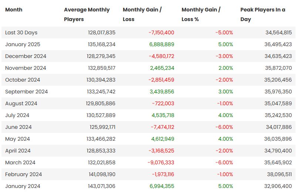Click the peak players value 34,564,815
This screenshot has width=300, height=192.
click(x=279, y=32)
